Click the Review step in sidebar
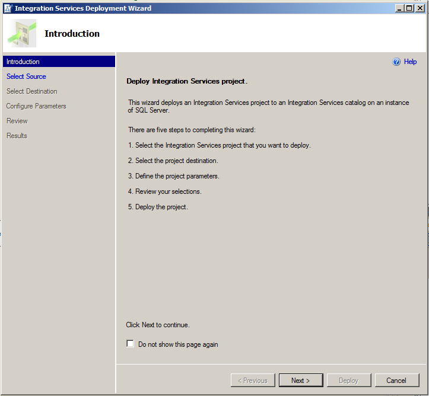The image size is (429, 396). point(17,121)
